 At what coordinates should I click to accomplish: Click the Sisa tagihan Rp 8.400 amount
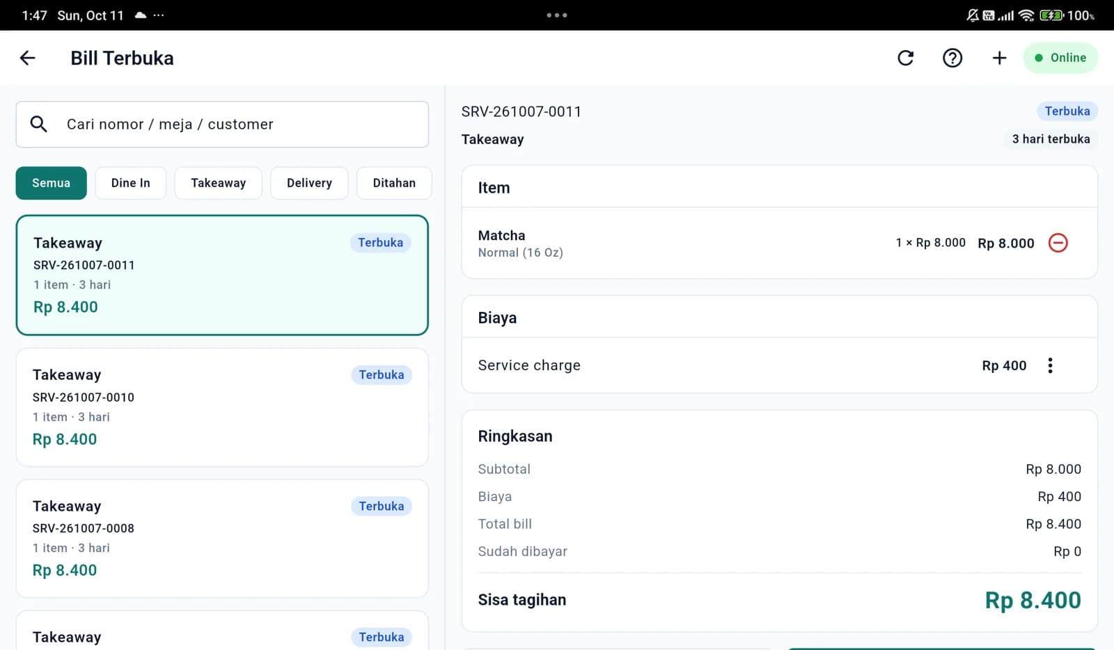click(x=1033, y=600)
